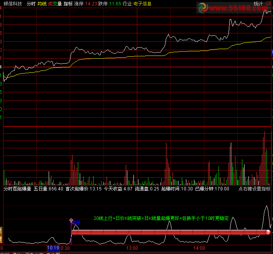Click the 今天收益:4.87 value

click(x=118, y=189)
